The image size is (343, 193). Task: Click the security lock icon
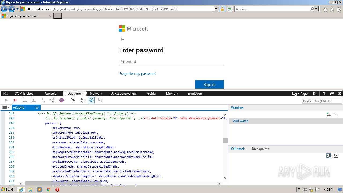tap(222, 9)
